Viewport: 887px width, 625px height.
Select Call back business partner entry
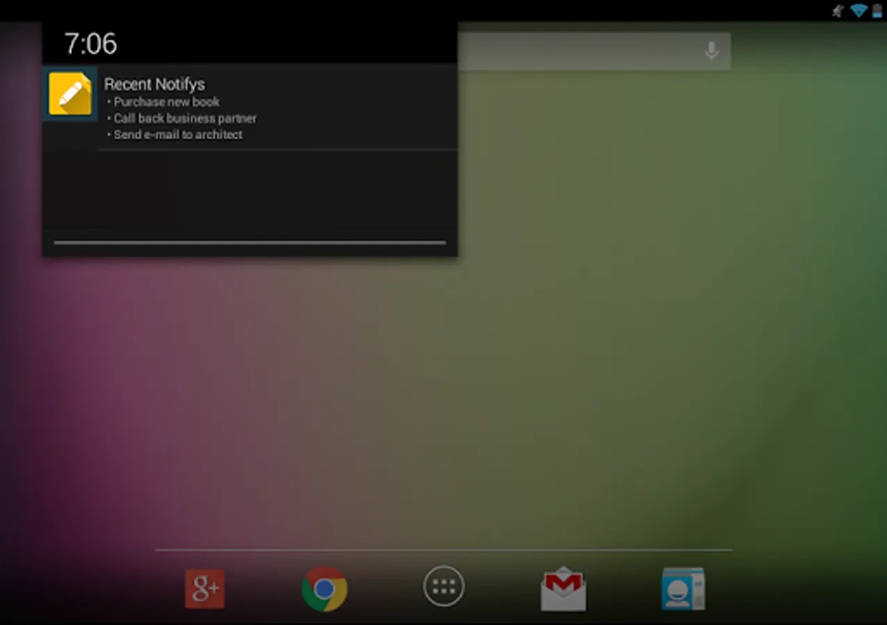pyautogui.click(x=185, y=118)
